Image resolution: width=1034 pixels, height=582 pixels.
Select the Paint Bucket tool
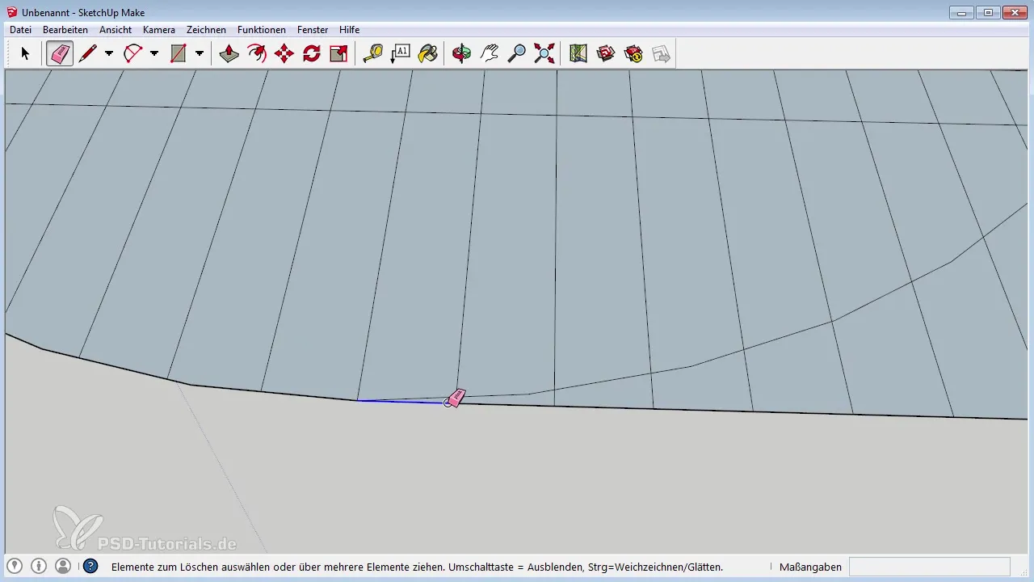click(x=427, y=53)
